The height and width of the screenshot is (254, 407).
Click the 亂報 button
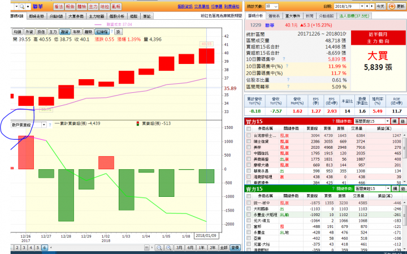point(116,6)
